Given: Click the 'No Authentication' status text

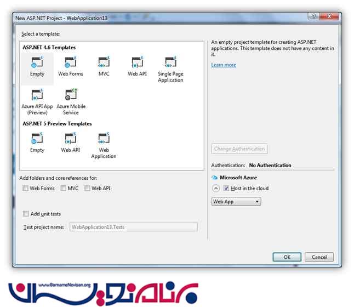Looking at the screenshot, I should (x=270, y=165).
